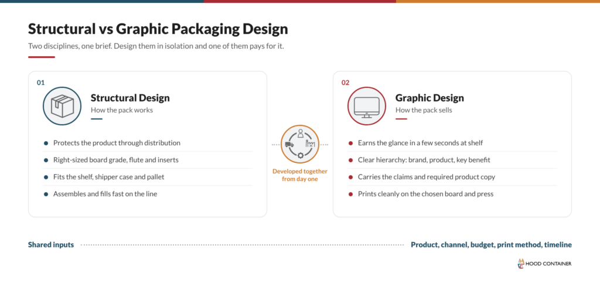Click "Right-sized board grade, flute and inserts" bullet

116,160
